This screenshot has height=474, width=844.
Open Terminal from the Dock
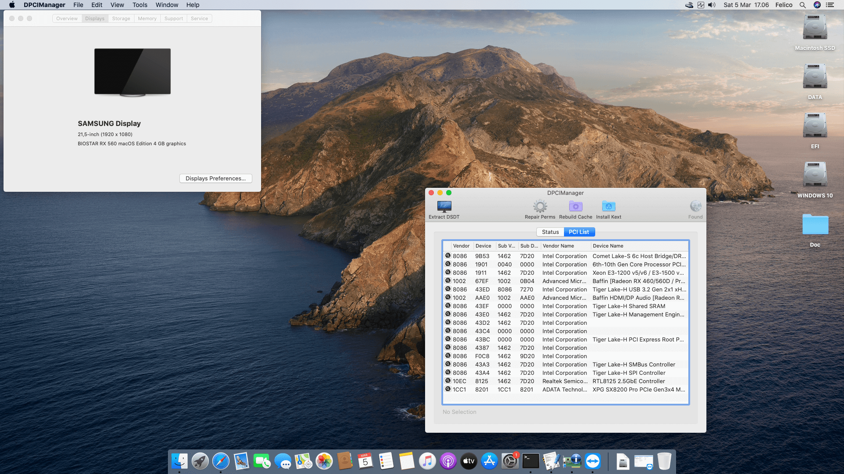click(x=531, y=461)
